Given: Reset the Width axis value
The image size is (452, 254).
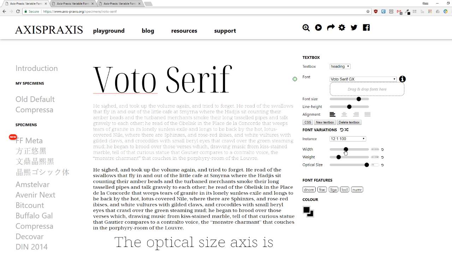Looking at the screenshot, I should (382, 150).
